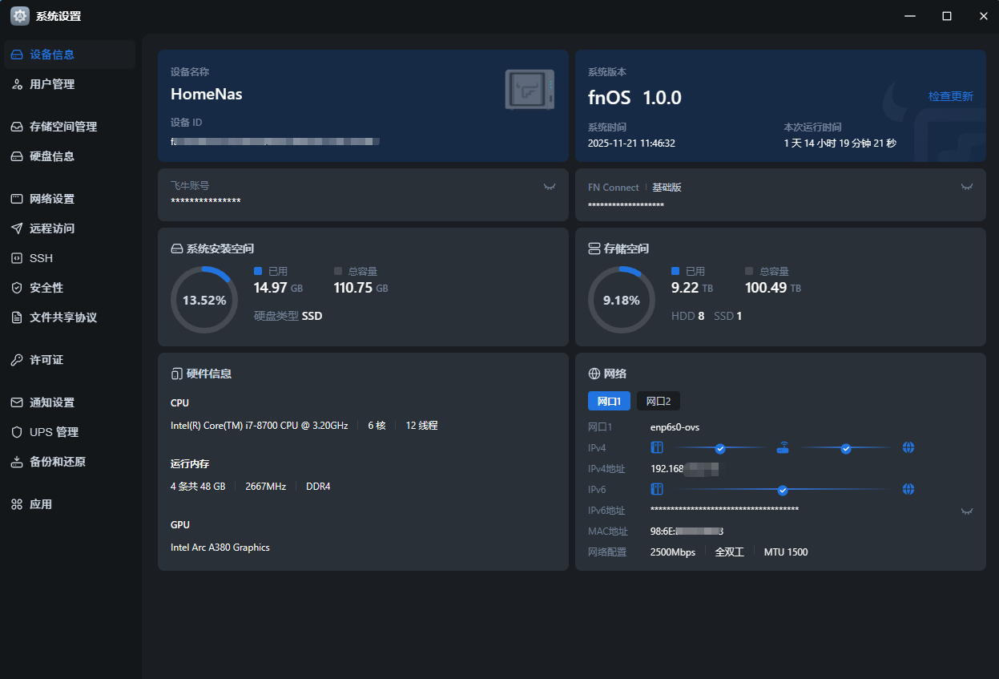Select the 网口1 network tab
The image size is (999, 679).
pyautogui.click(x=609, y=402)
